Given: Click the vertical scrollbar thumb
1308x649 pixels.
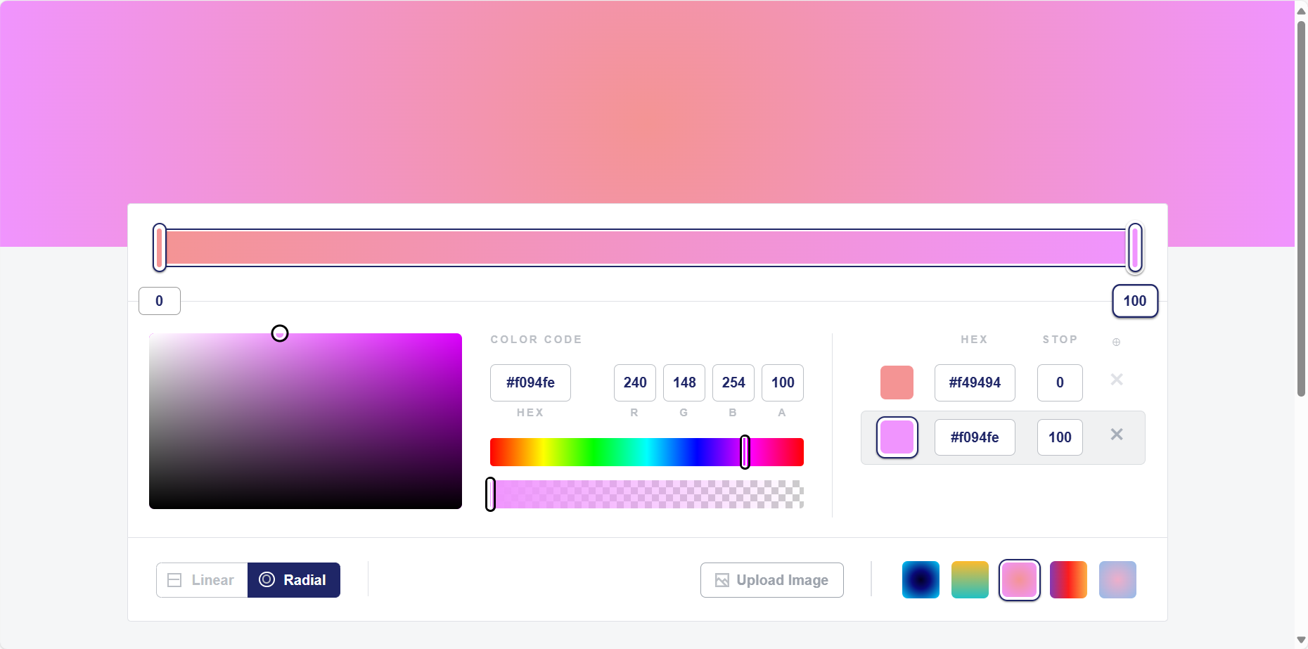Looking at the screenshot, I should [x=1301, y=208].
